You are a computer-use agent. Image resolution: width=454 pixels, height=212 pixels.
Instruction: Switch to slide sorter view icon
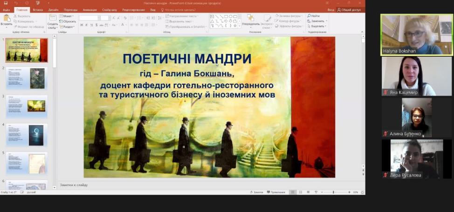(x=301, y=192)
